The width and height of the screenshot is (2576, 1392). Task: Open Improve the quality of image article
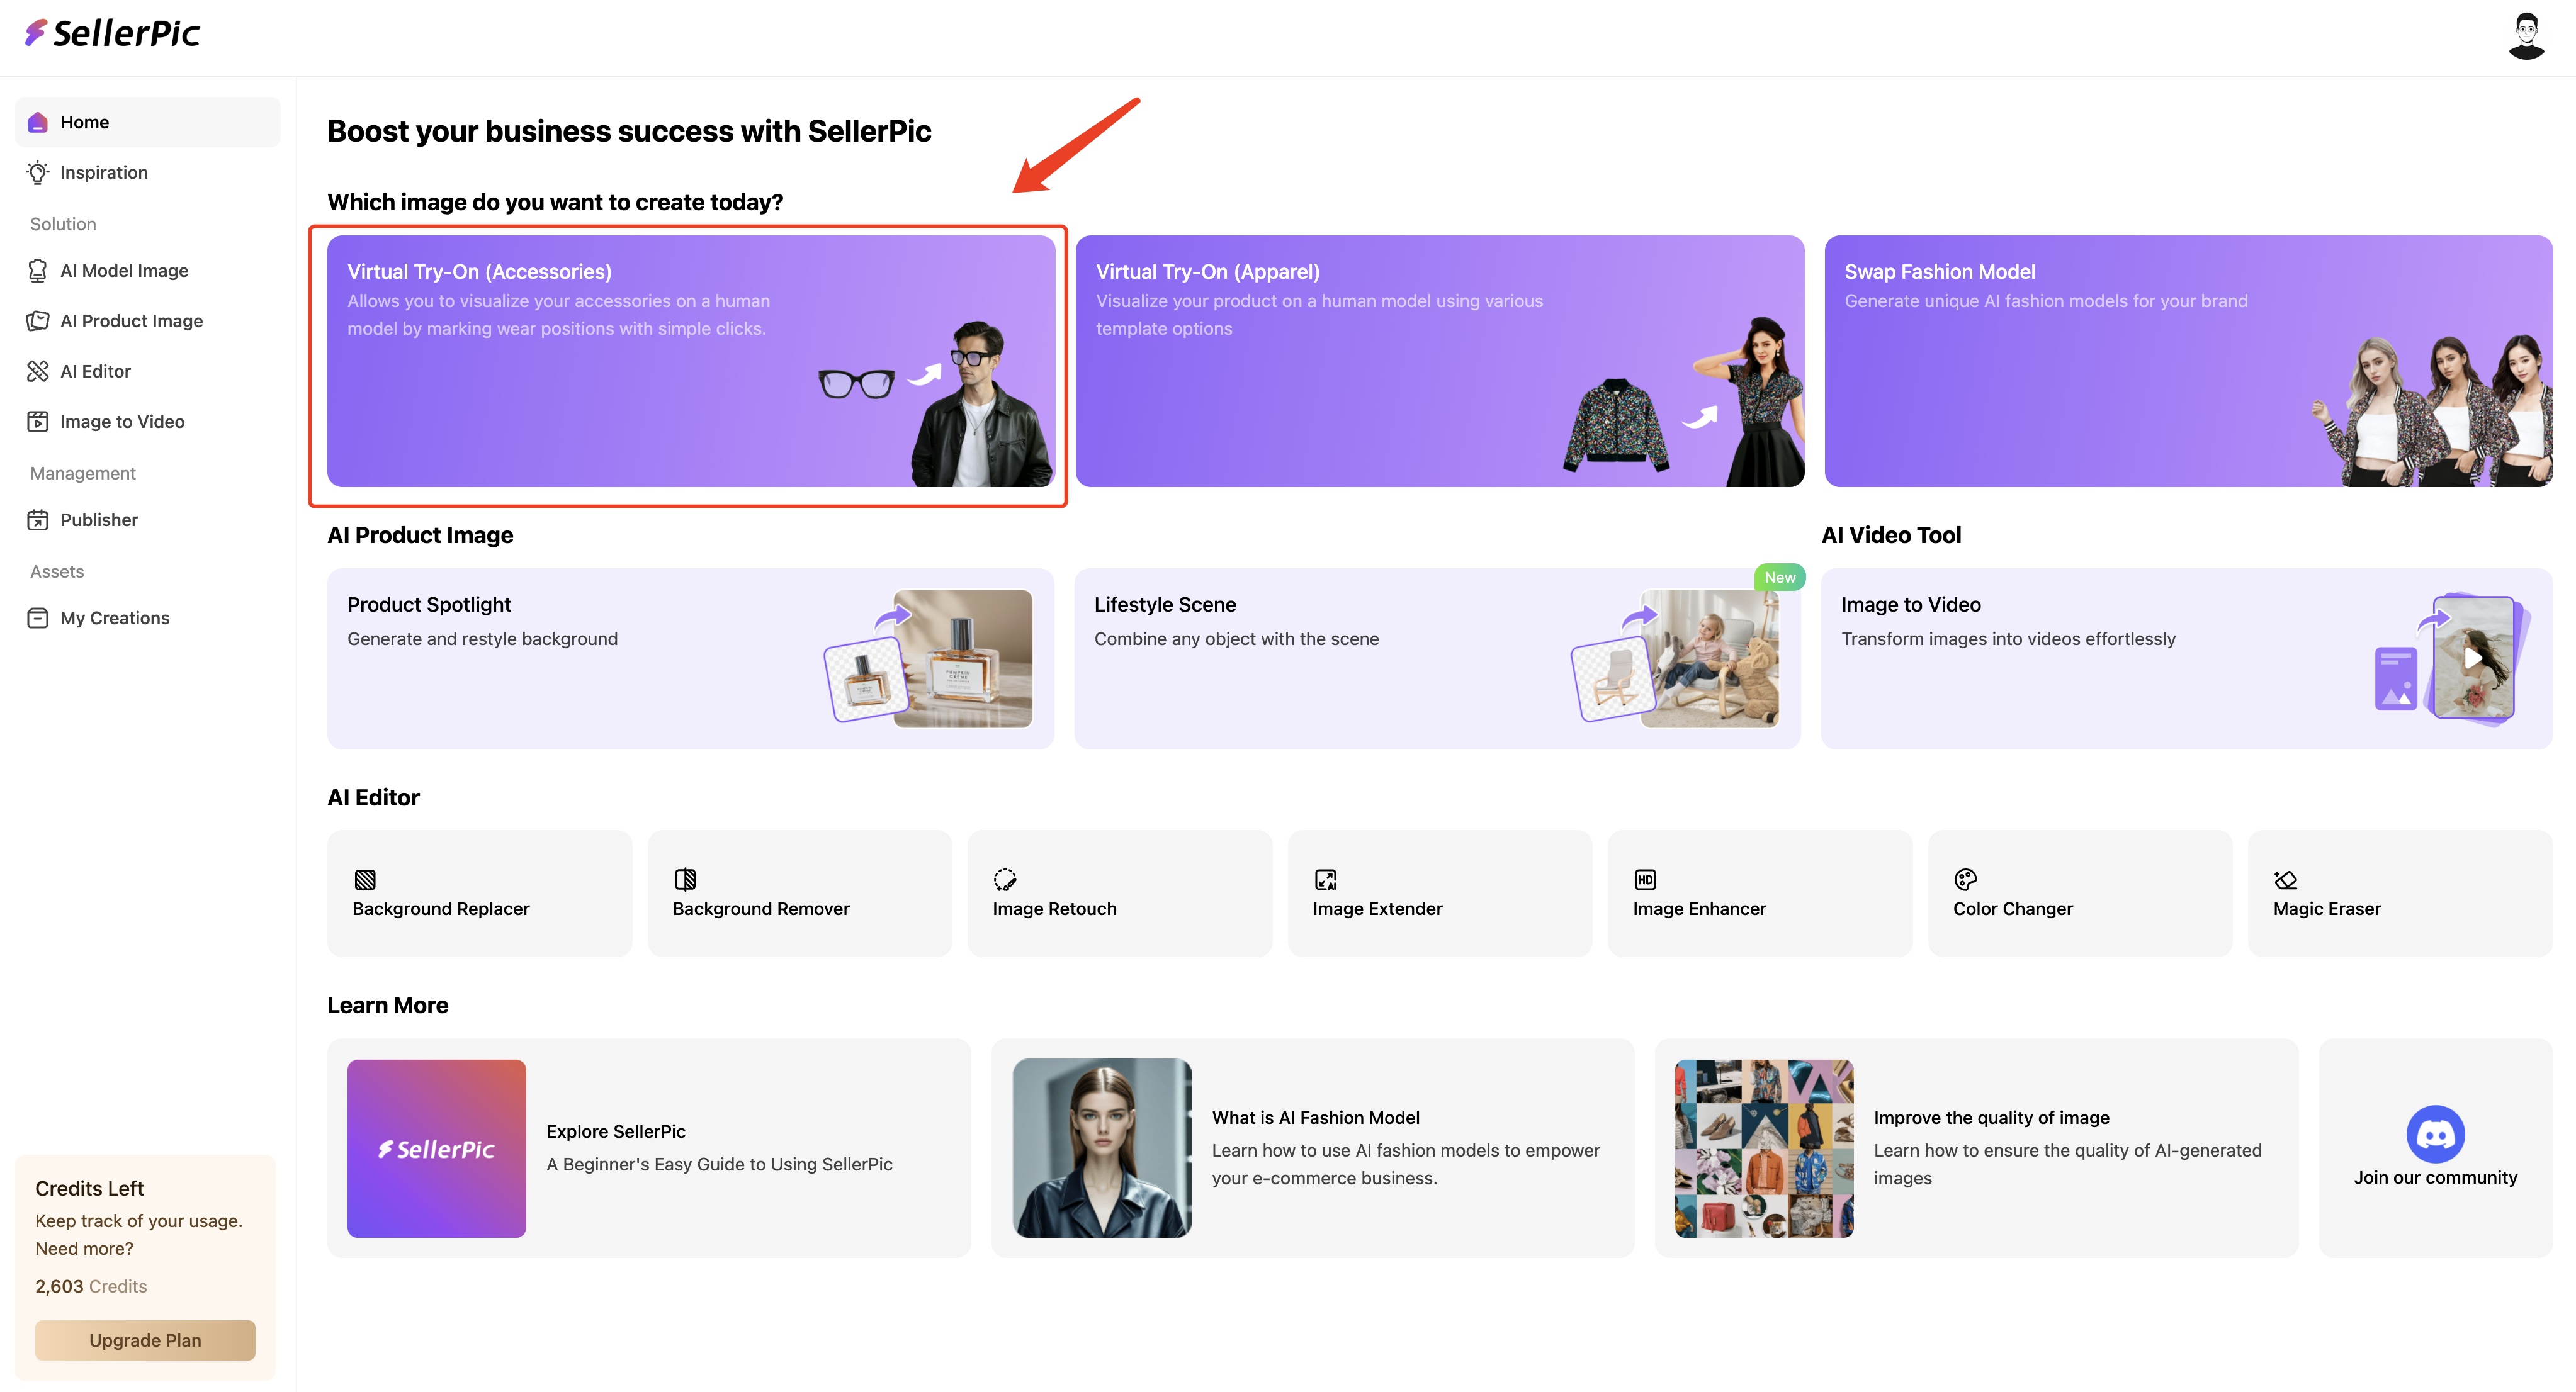pyautogui.click(x=1976, y=1148)
